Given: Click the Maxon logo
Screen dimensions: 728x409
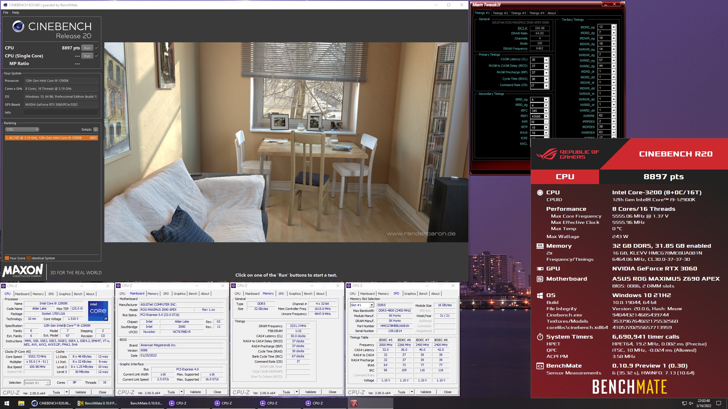Looking at the screenshot, I should pyautogui.click(x=23, y=270).
